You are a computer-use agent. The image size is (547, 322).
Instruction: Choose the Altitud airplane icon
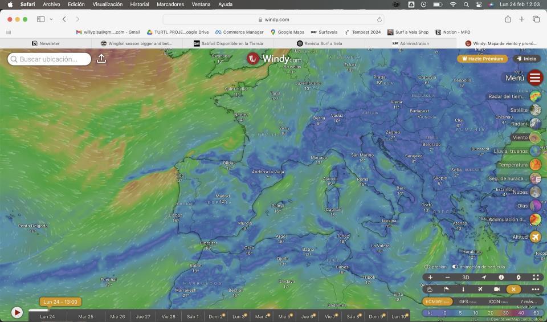pyautogui.click(x=536, y=237)
